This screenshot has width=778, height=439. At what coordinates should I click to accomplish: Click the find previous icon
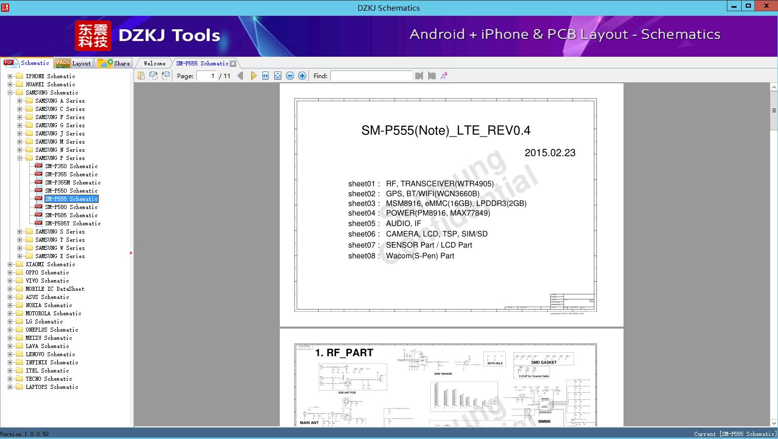[419, 76]
